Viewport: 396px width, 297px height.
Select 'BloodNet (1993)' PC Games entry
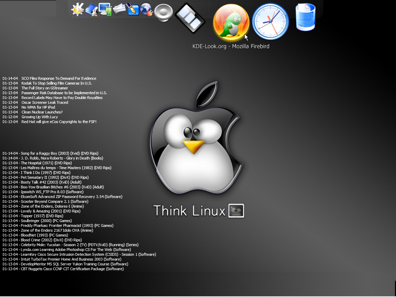click(x=35, y=235)
